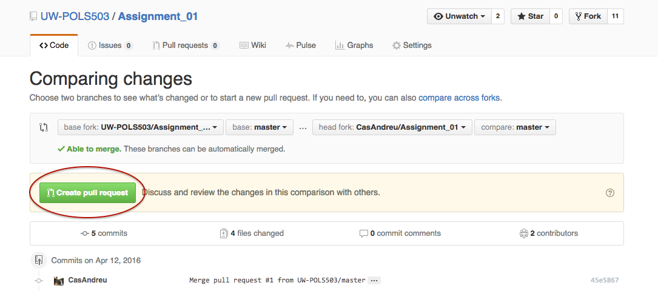Click the Commits on Apr 12, 2016 text
This screenshot has height=291, width=658.
click(96, 261)
